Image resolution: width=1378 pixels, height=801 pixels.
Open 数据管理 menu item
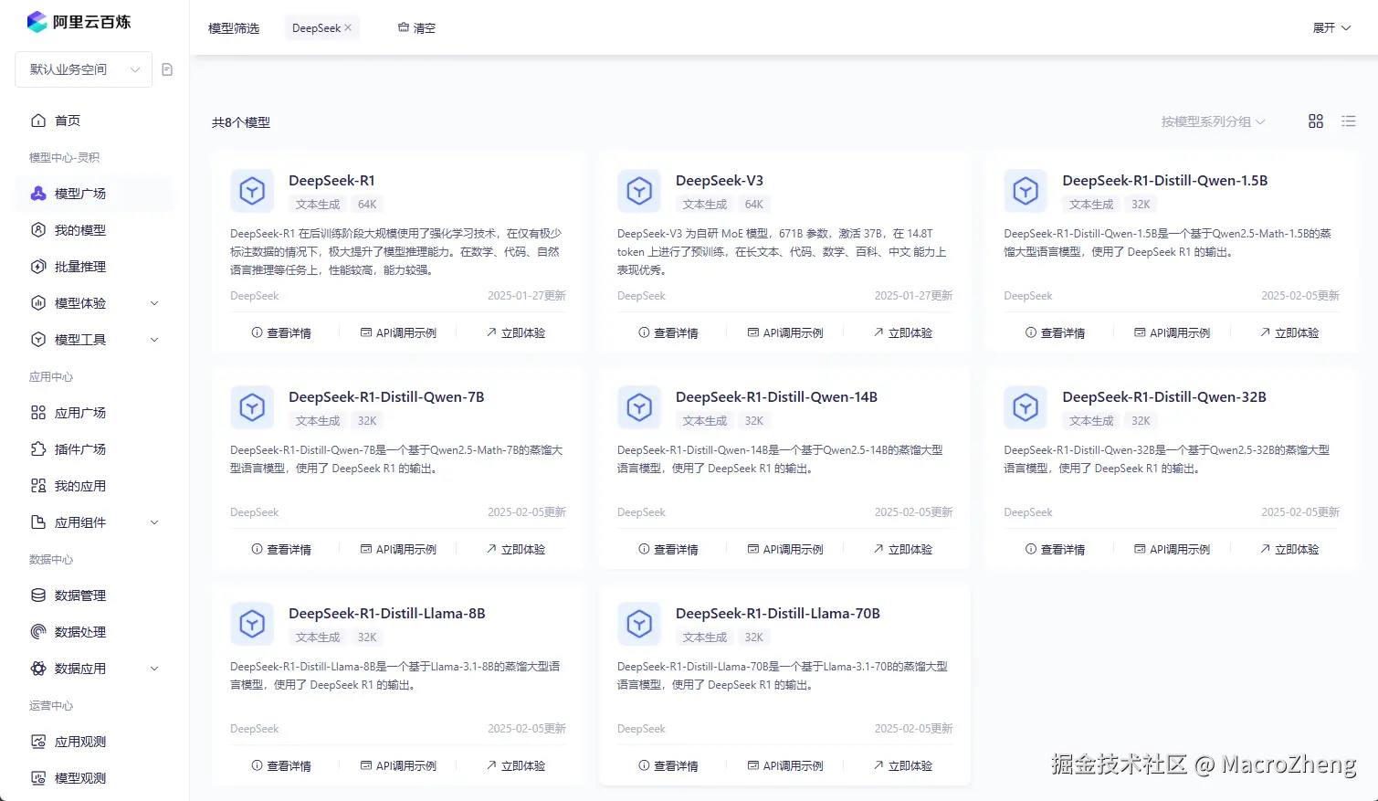(94, 595)
